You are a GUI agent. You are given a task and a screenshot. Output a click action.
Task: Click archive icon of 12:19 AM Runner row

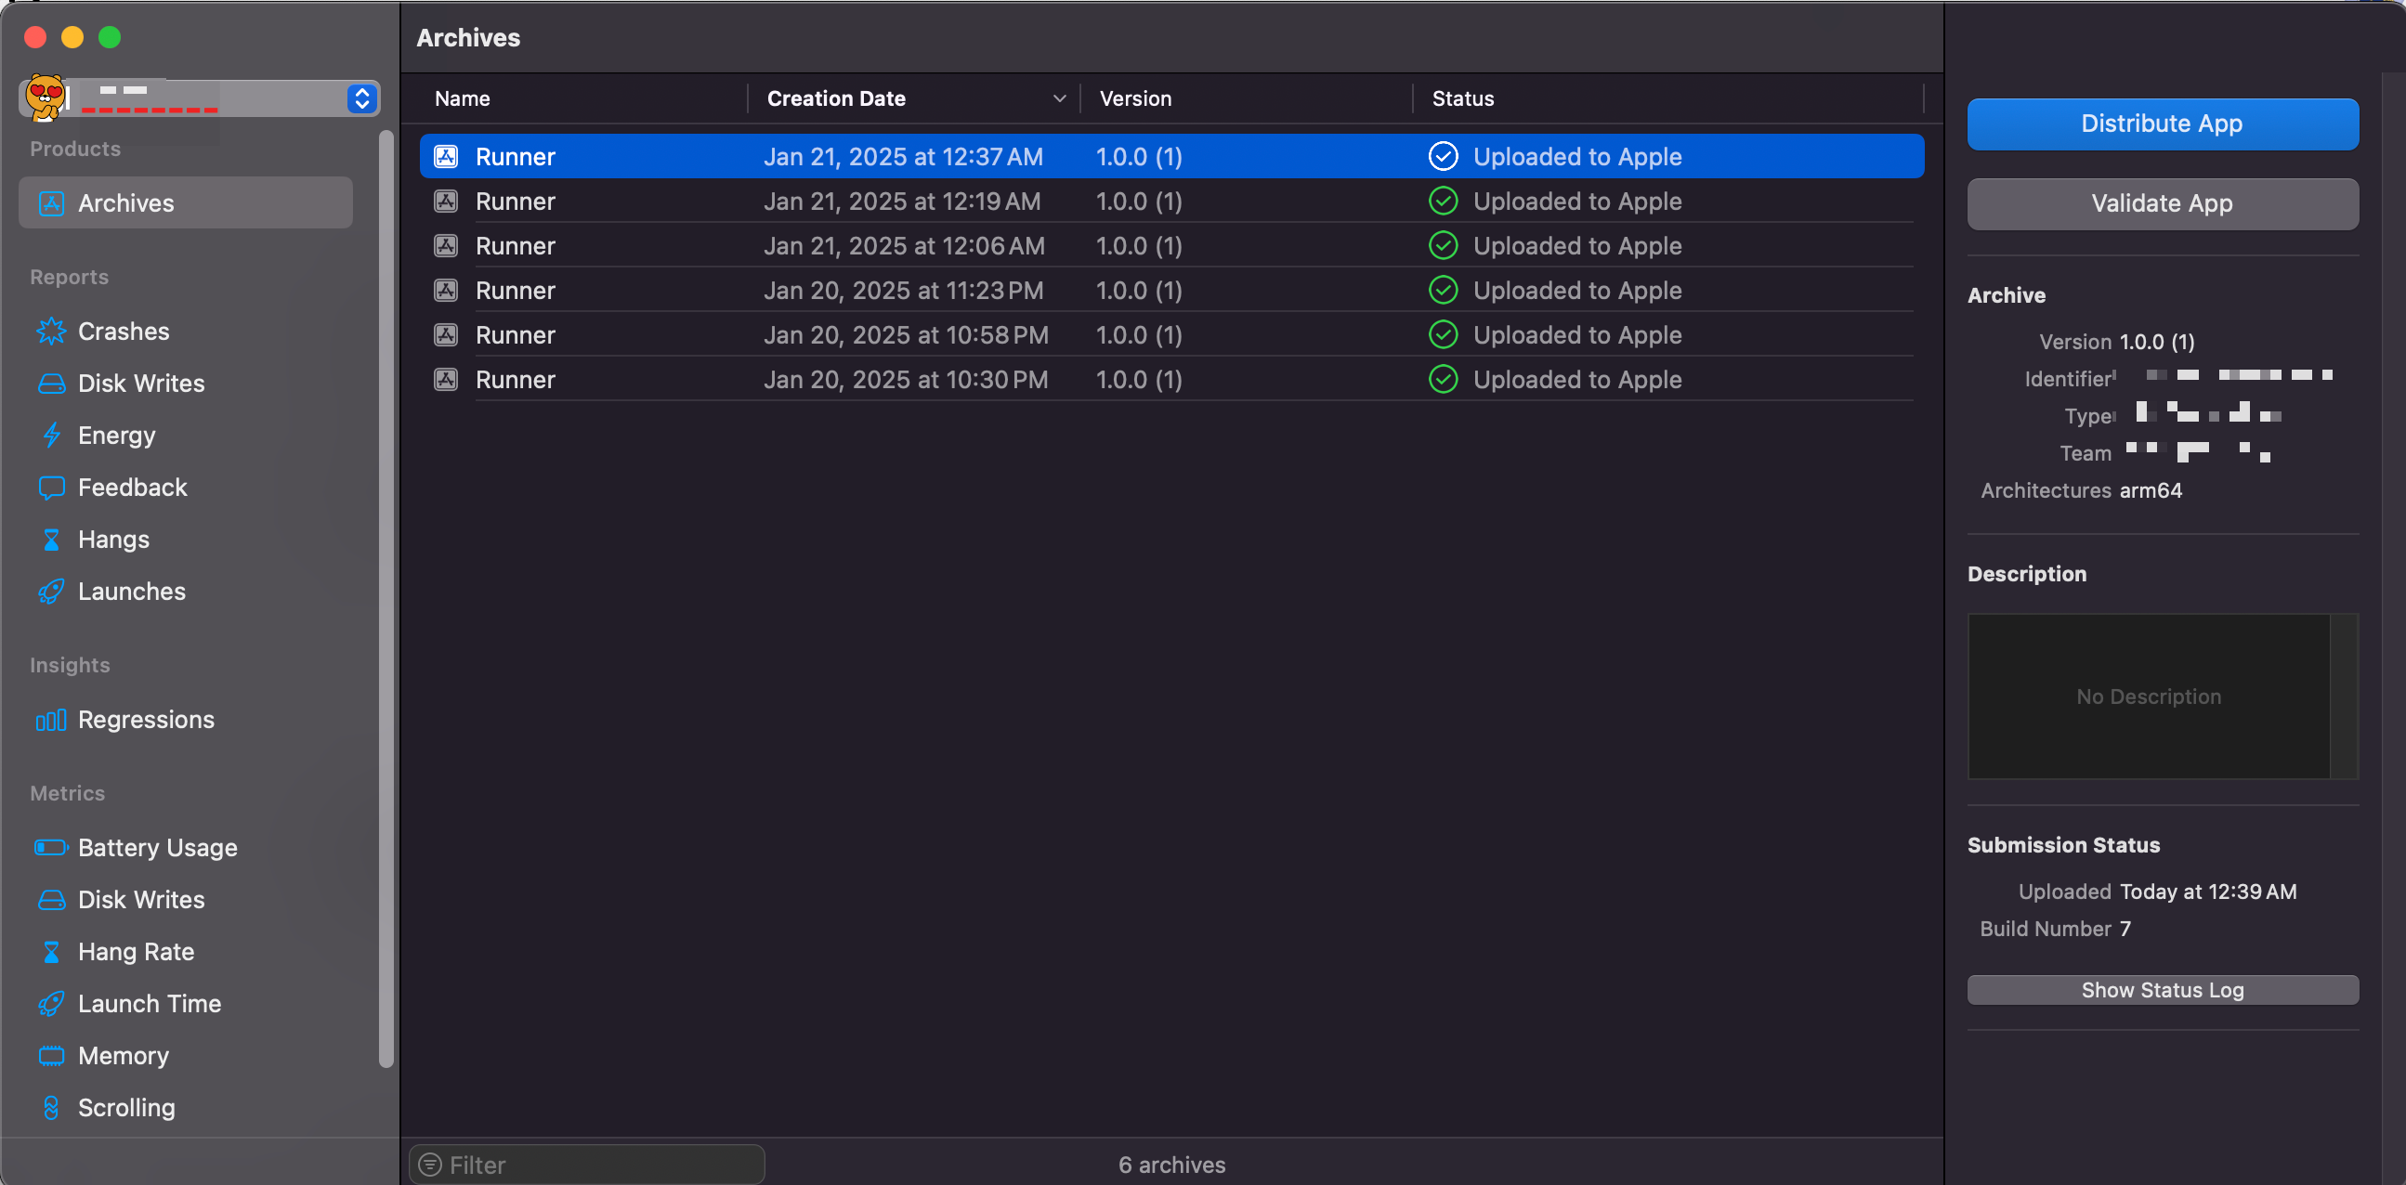click(447, 201)
